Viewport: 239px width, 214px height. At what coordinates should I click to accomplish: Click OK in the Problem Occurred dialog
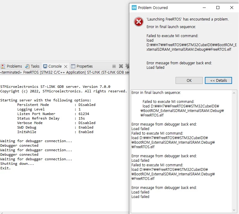tap(189, 80)
